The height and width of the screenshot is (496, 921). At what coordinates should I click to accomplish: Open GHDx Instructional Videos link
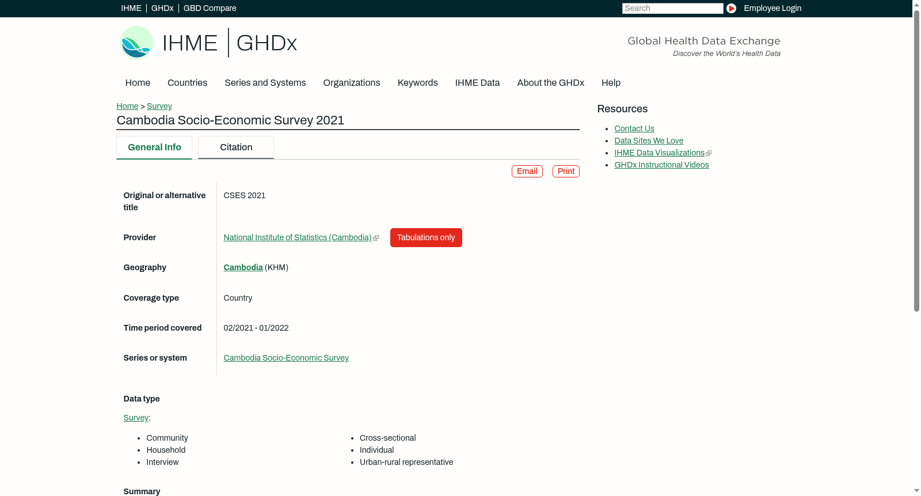[x=661, y=165]
